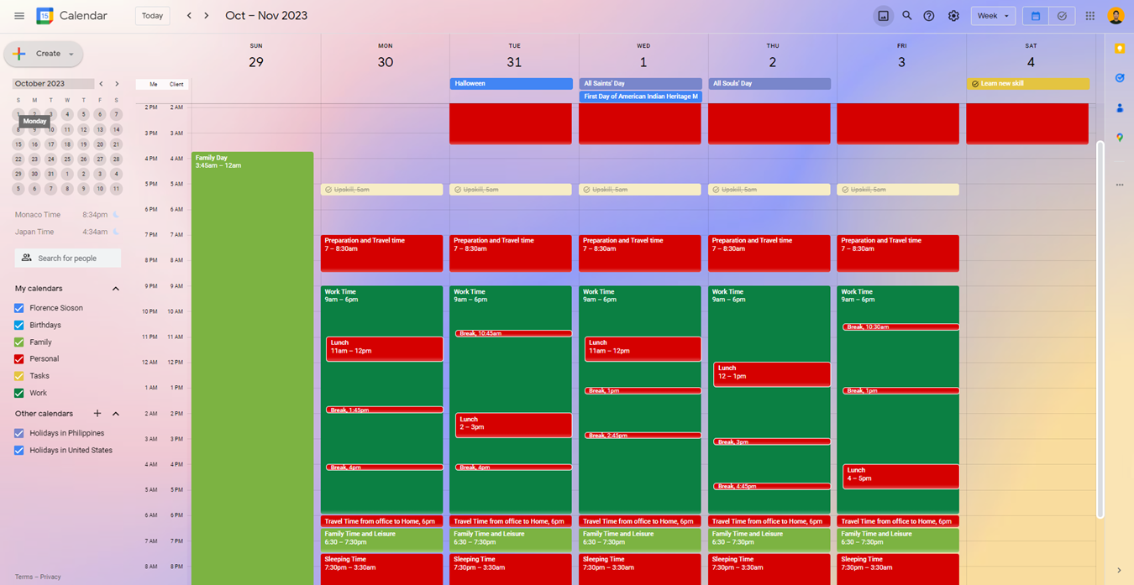
Task: Open Google Maps in side panel
Action: (x=1120, y=138)
